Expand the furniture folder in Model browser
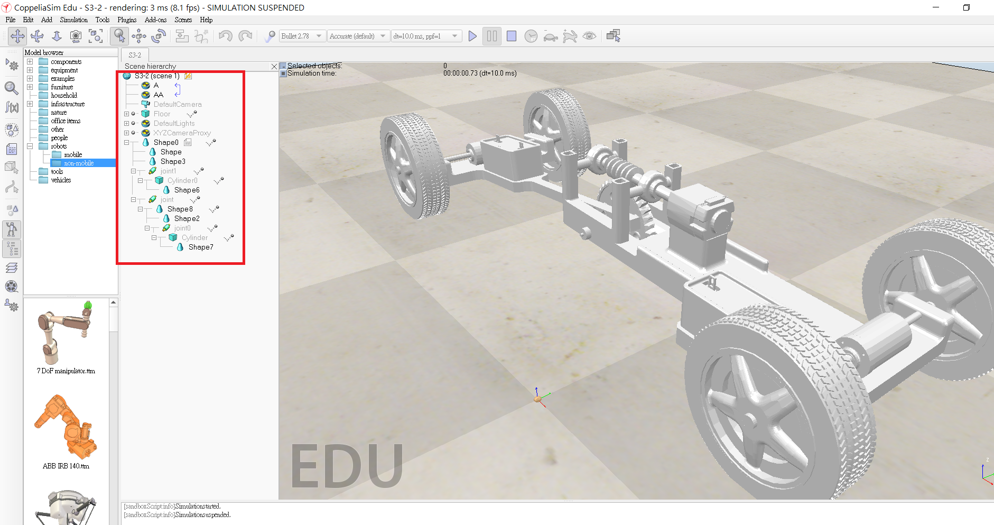 (30, 87)
